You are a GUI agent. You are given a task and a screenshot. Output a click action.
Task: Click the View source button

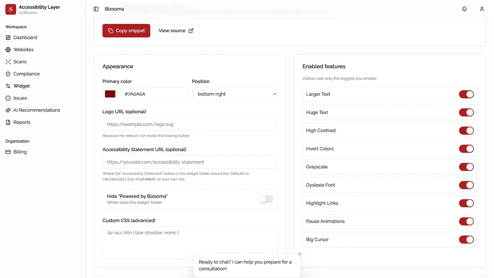[176, 31]
